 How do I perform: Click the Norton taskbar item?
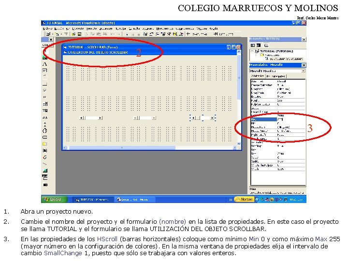point(245,199)
